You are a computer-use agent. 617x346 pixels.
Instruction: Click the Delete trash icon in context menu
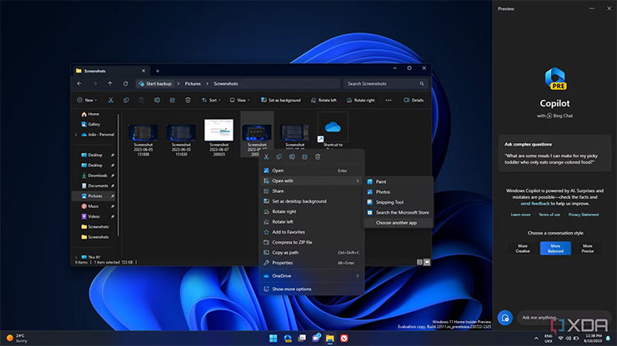click(318, 156)
